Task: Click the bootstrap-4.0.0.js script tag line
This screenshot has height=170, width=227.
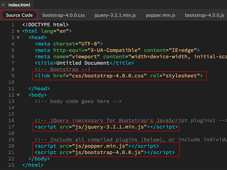Action: pyautogui.click(x=104, y=152)
